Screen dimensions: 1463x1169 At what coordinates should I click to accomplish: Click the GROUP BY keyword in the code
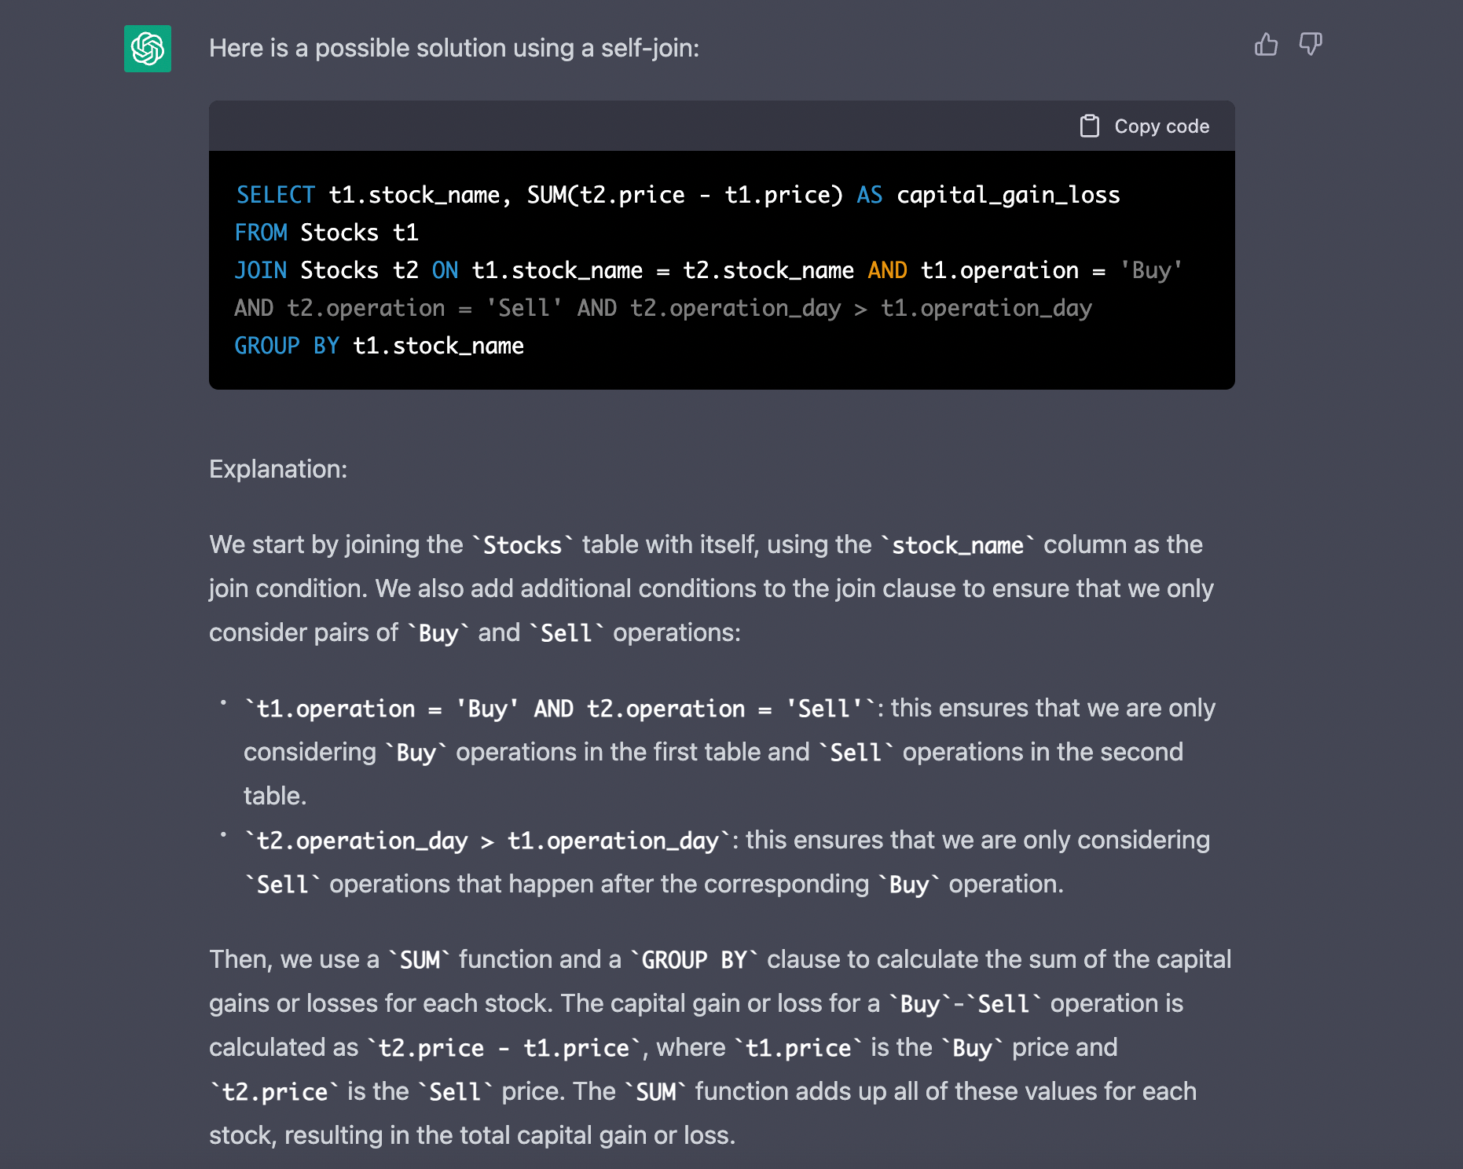(287, 346)
